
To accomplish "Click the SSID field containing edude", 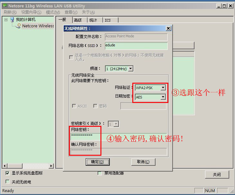I will [136, 46].
